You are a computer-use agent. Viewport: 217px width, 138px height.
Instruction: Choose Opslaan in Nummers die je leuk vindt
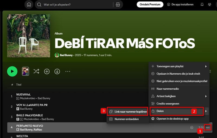coord(179,74)
